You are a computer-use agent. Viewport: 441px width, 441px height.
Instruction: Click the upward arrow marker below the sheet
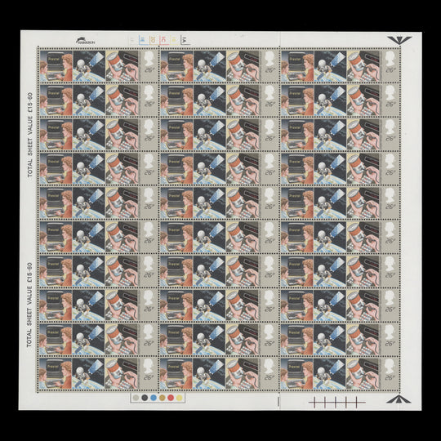point(399,399)
